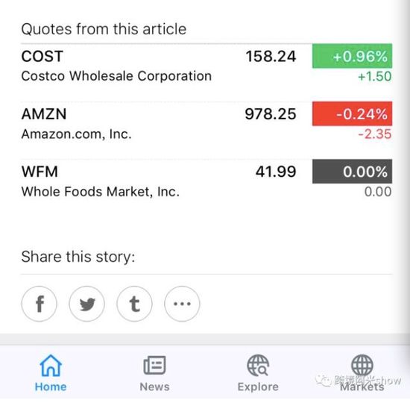Switch to the News tab label
The height and width of the screenshot is (403, 410).
tap(154, 387)
